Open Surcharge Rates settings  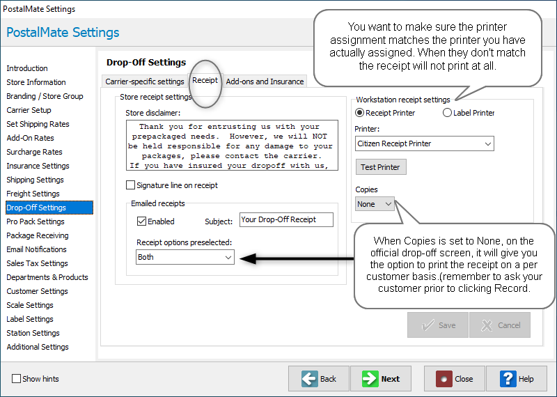coord(34,152)
